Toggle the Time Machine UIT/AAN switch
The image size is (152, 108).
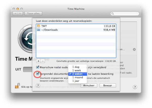click(x=28, y=69)
